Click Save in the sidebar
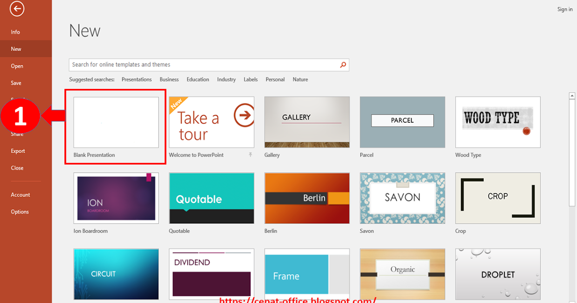The height and width of the screenshot is (303, 577). click(16, 83)
